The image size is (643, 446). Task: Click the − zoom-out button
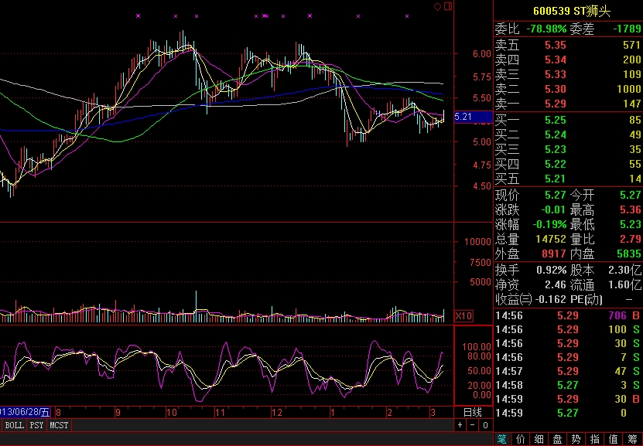click(473, 425)
